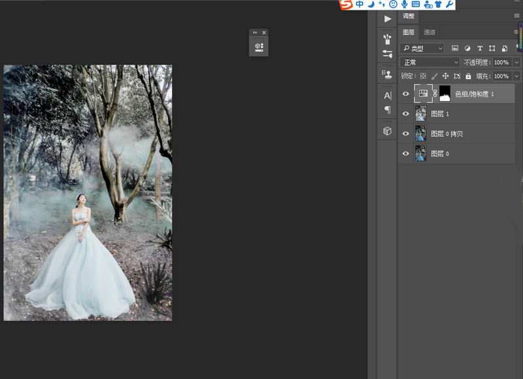Hide the 色相/饱和度 1 layer
523x379 pixels.
pyautogui.click(x=406, y=94)
